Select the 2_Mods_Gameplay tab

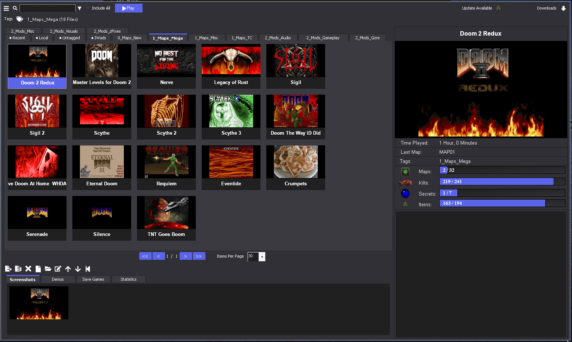(x=323, y=38)
